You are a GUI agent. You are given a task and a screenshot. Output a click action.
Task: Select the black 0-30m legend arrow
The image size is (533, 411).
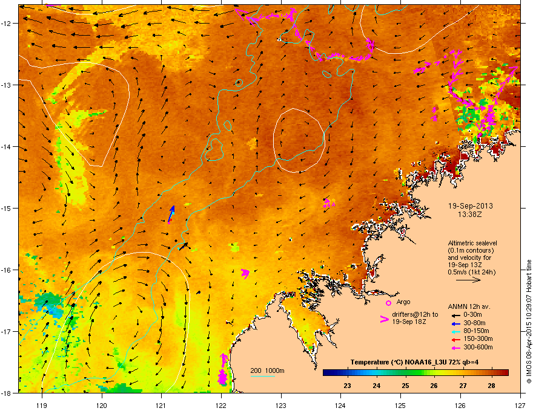point(456,315)
